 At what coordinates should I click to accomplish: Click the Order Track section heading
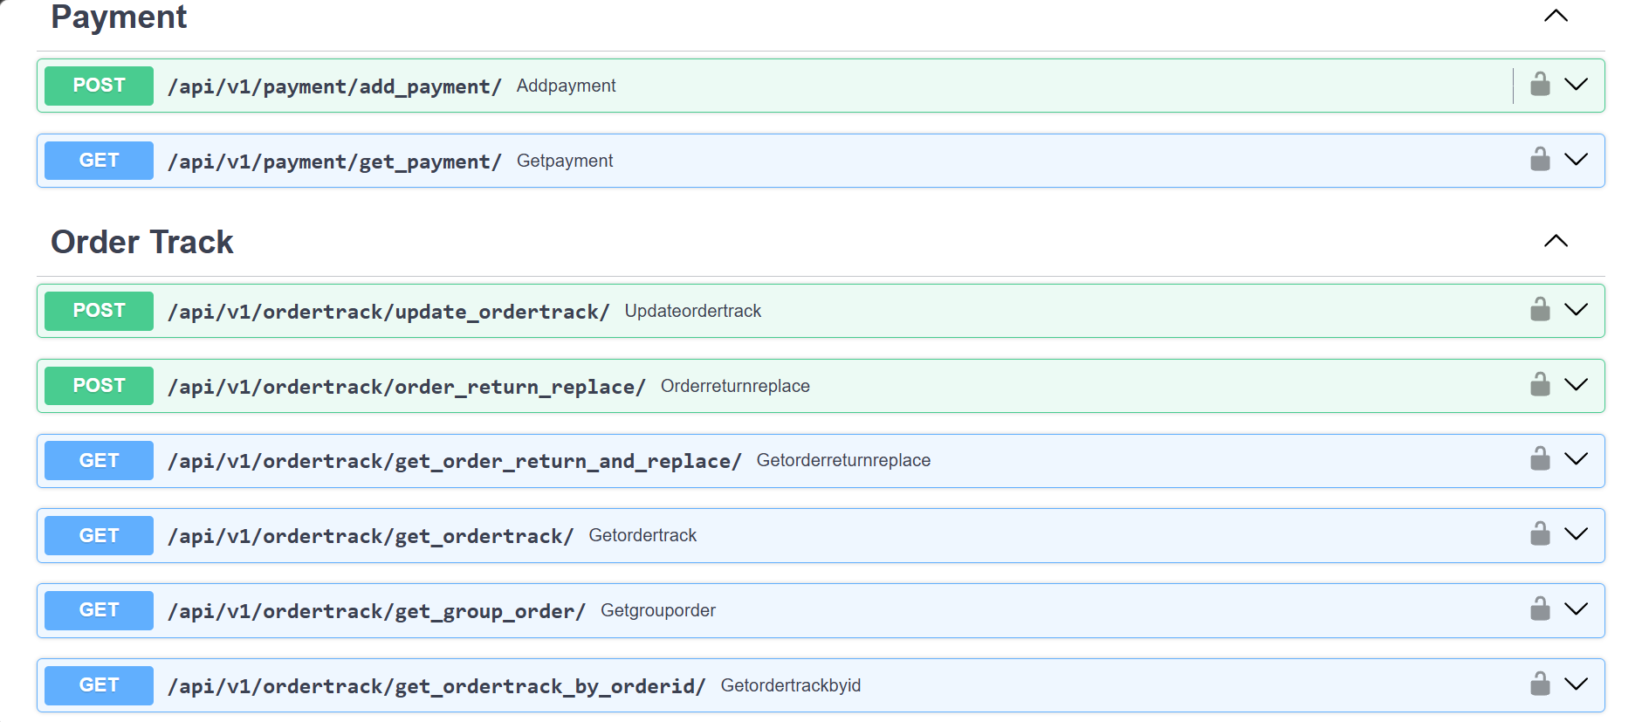[142, 242]
